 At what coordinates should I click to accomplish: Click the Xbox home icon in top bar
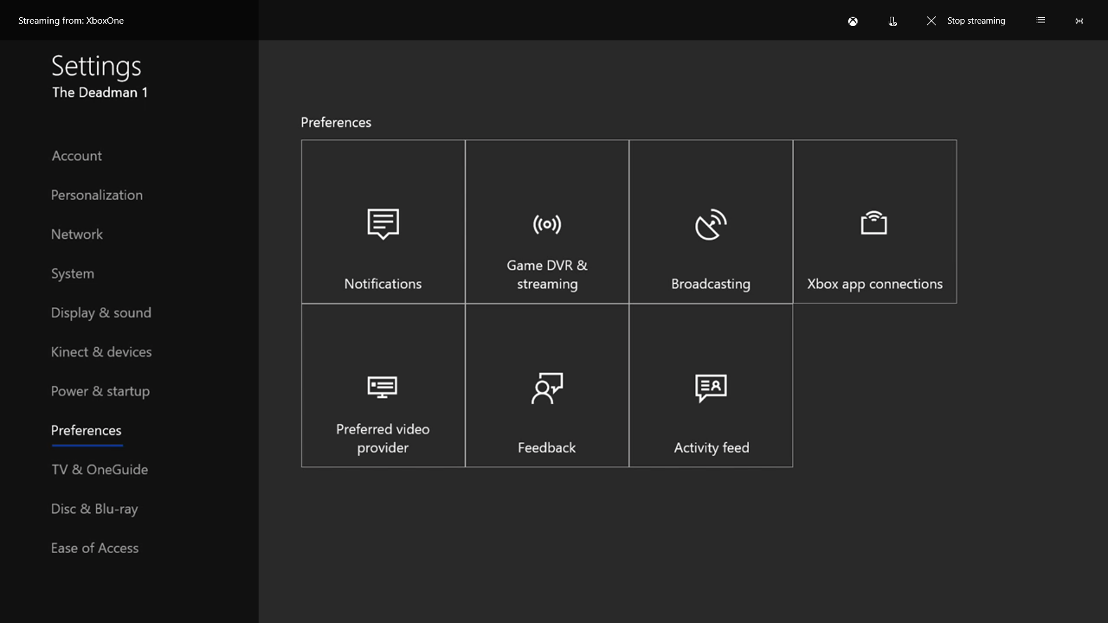(x=853, y=21)
